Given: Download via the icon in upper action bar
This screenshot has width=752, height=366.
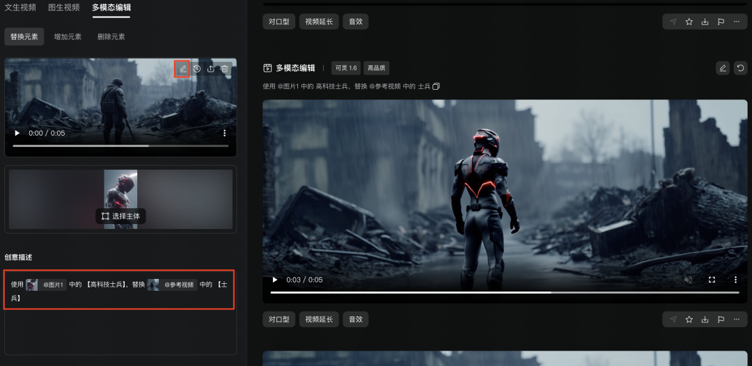Looking at the screenshot, I should (x=705, y=22).
